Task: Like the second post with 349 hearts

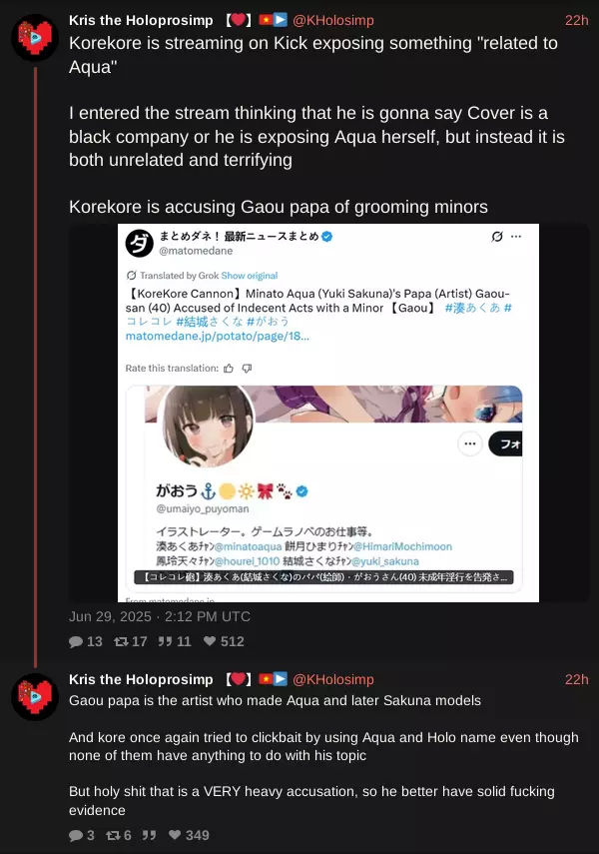Action: point(175,834)
